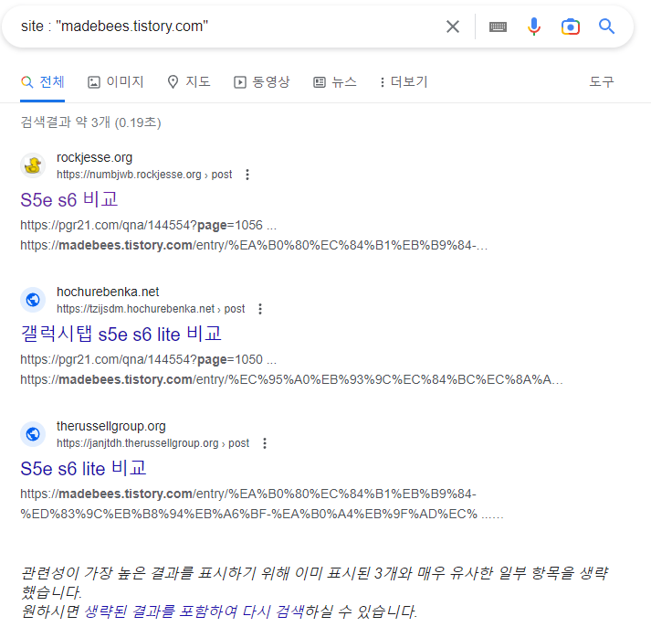
Task: Submit search using the magnifier icon
Action: click(606, 27)
